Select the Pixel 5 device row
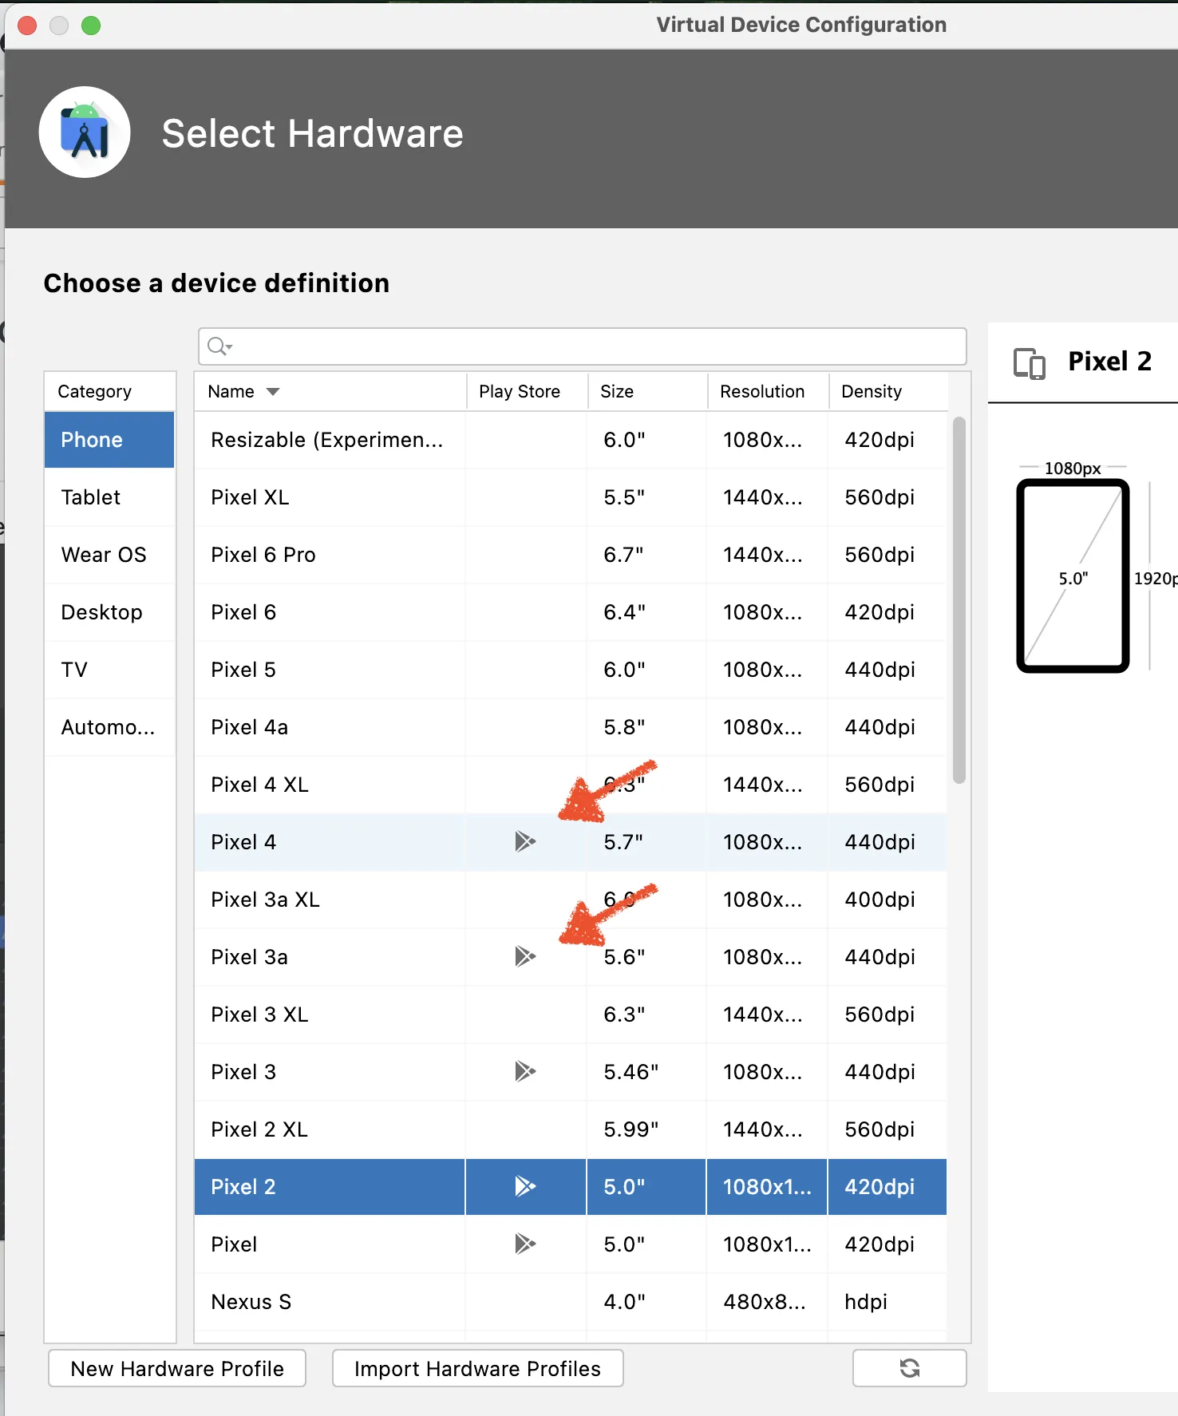The image size is (1178, 1416). tap(571, 670)
